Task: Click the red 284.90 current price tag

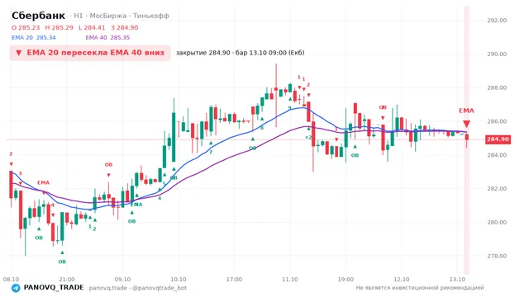Action: 498,139
